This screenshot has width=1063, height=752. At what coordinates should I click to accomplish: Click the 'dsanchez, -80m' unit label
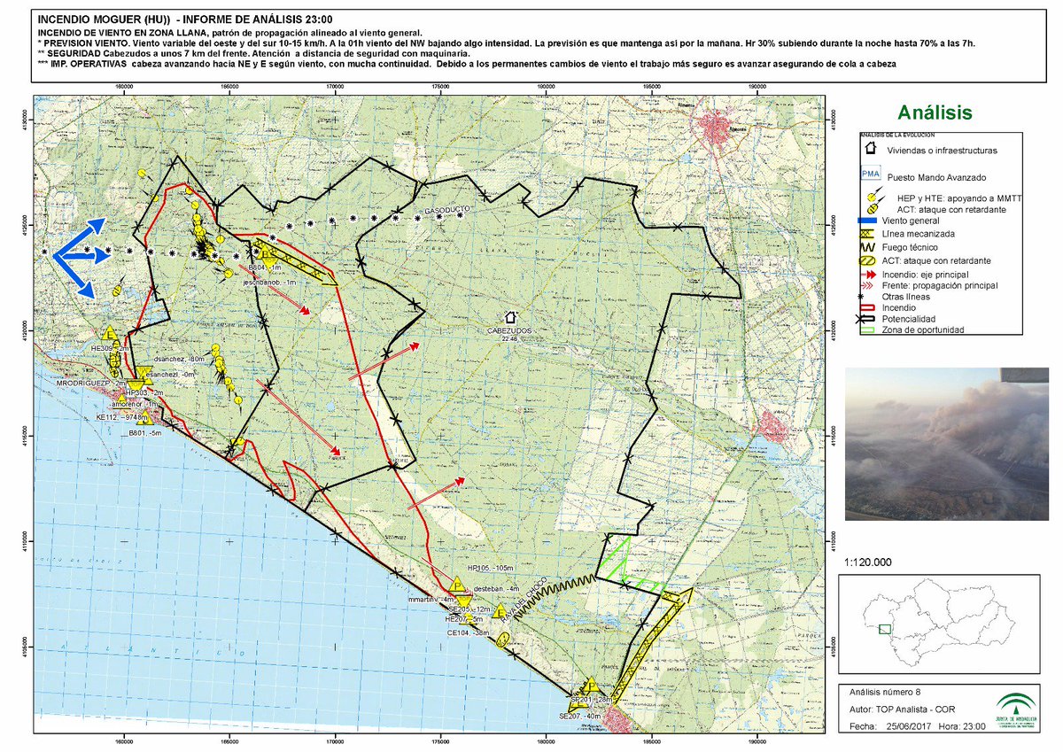[179, 359]
